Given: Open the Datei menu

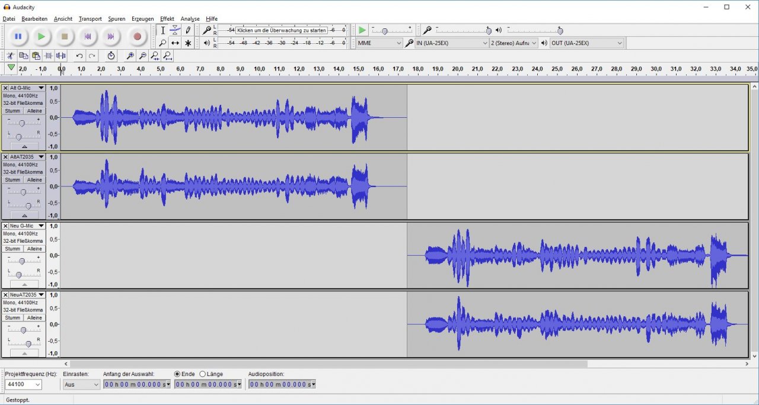Looking at the screenshot, I should (x=9, y=19).
